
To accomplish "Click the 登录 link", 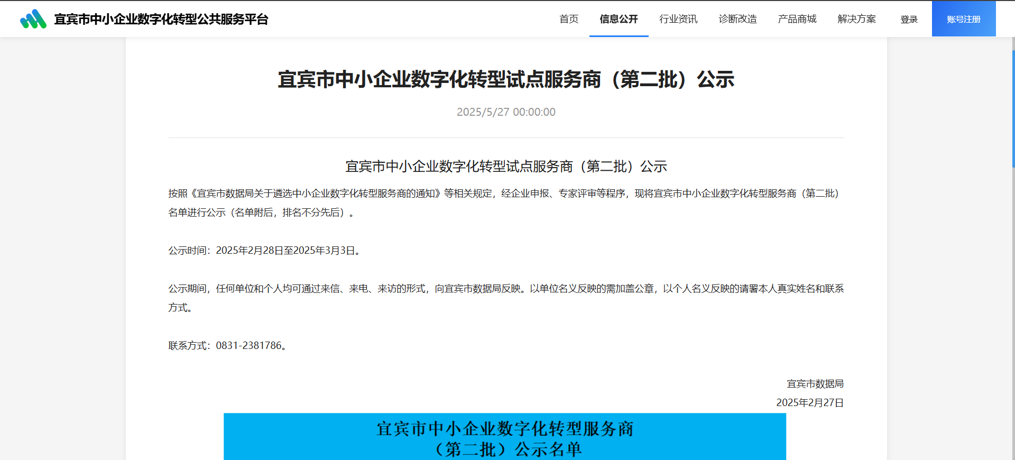I will pos(909,20).
